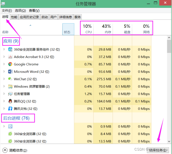Select the 进程 tab
This screenshot has width=172, height=154.
(x=5, y=17)
